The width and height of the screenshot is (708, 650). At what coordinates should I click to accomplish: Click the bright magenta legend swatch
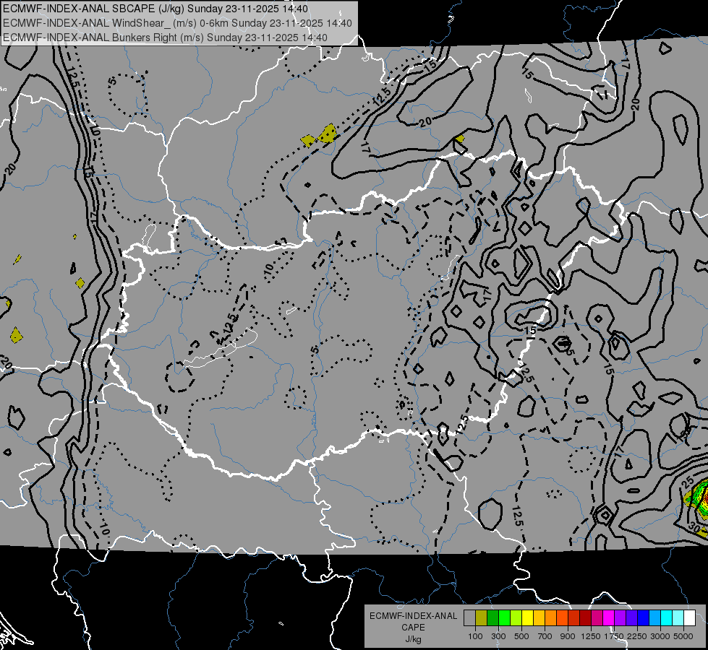[609, 618]
